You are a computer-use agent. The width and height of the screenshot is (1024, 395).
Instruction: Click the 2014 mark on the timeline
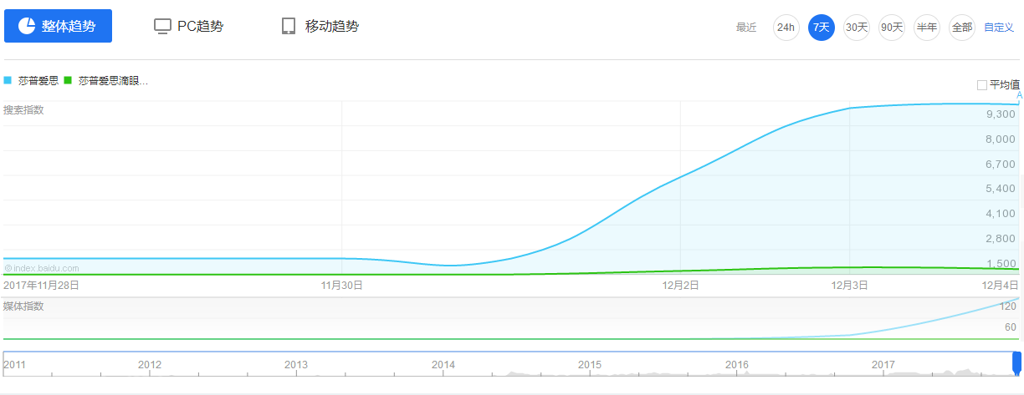pyautogui.click(x=443, y=365)
